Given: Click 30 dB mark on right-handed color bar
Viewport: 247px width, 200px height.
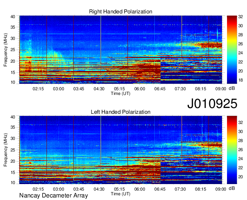Looking at the screenshot, I should point(240,26).
